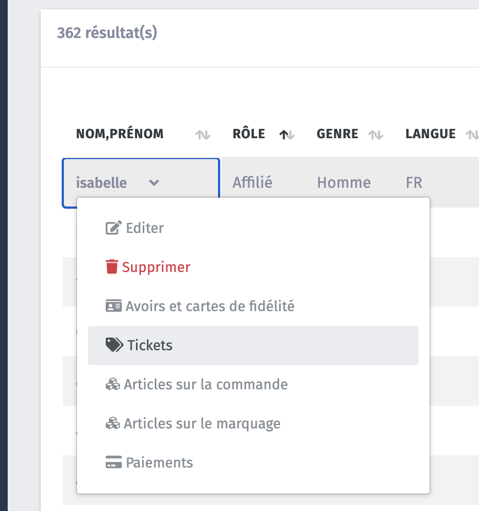The height and width of the screenshot is (511, 479).
Task: Click the credit card icon beside Paiements
Action: tap(113, 463)
